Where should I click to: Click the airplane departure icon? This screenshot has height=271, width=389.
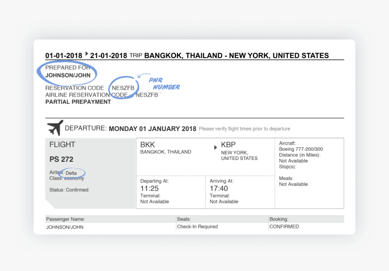(x=55, y=128)
